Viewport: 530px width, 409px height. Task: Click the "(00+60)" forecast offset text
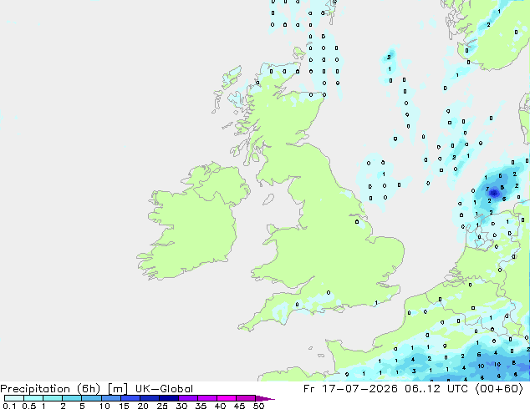point(499,389)
